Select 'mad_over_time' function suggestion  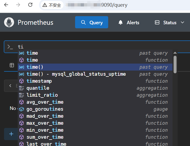coord(95,116)
